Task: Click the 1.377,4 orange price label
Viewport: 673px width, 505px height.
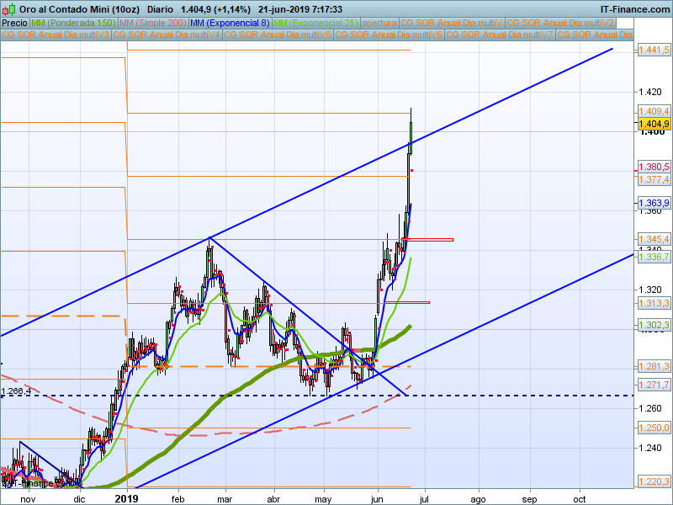Action: pyautogui.click(x=654, y=179)
